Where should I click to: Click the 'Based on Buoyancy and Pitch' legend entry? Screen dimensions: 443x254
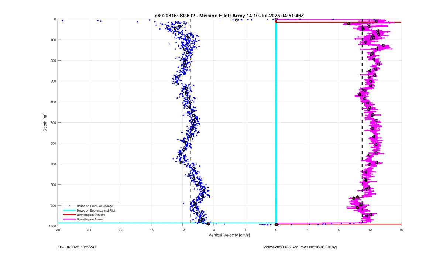click(96, 210)
